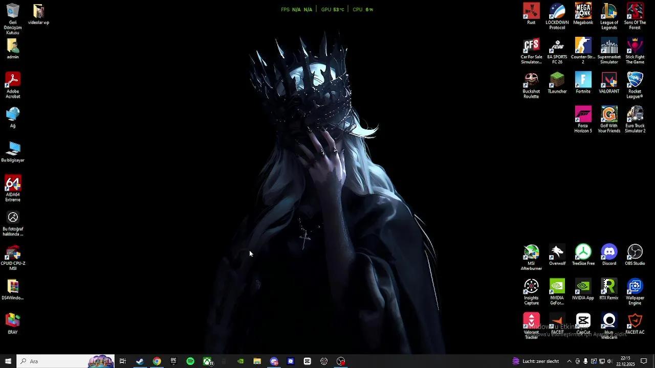This screenshot has width=655, height=368.
Task: Open Supermarket Simulator shortcut
Action: [609, 51]
